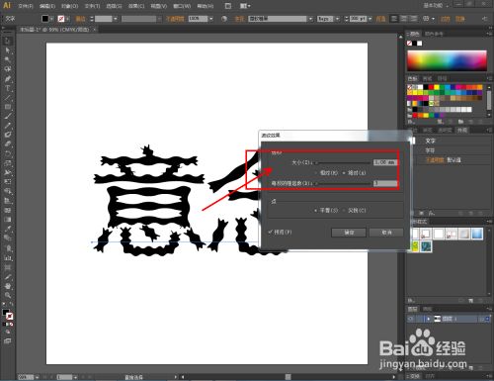Open the 对象(O) menu

[x=69, y=6]
